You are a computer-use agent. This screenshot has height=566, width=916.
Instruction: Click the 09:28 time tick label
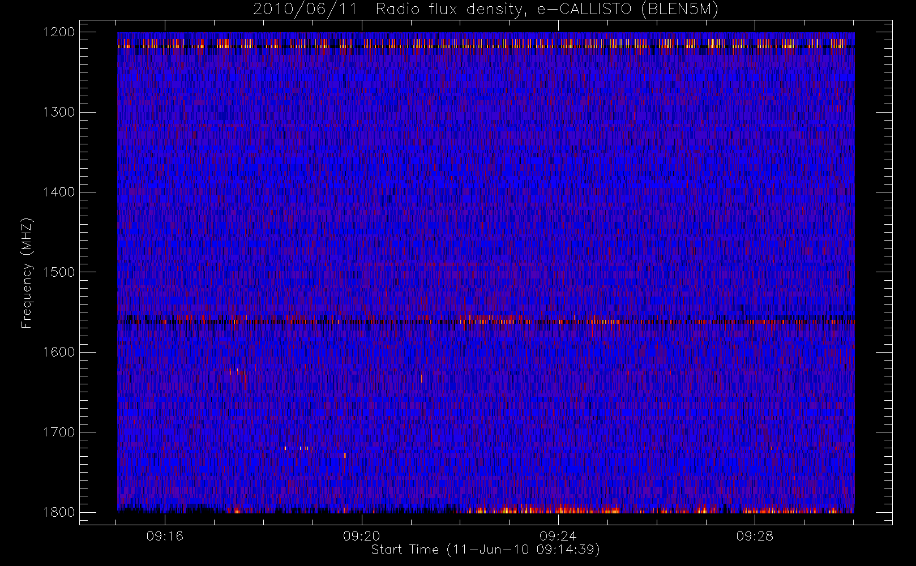tap(755, 536)
